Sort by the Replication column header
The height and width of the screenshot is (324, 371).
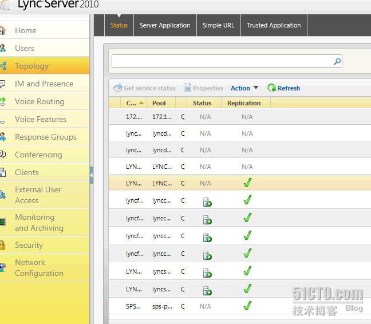click(x=246, y=103)
